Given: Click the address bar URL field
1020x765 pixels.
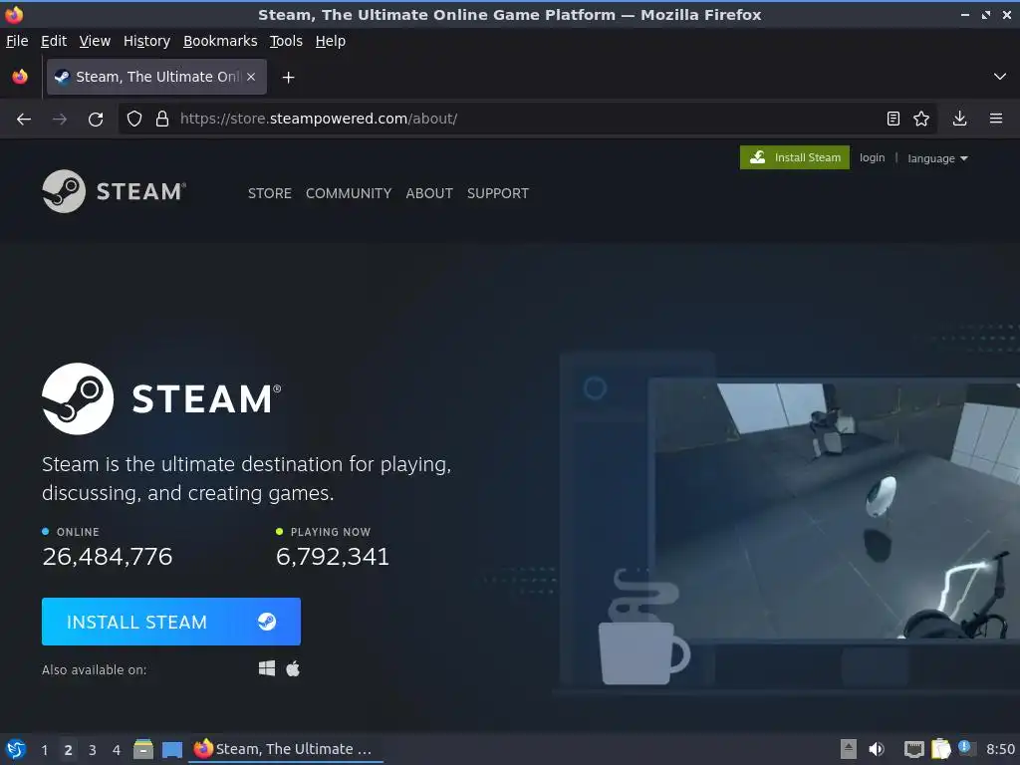Looking at the screenshot, I should (527, 119).
